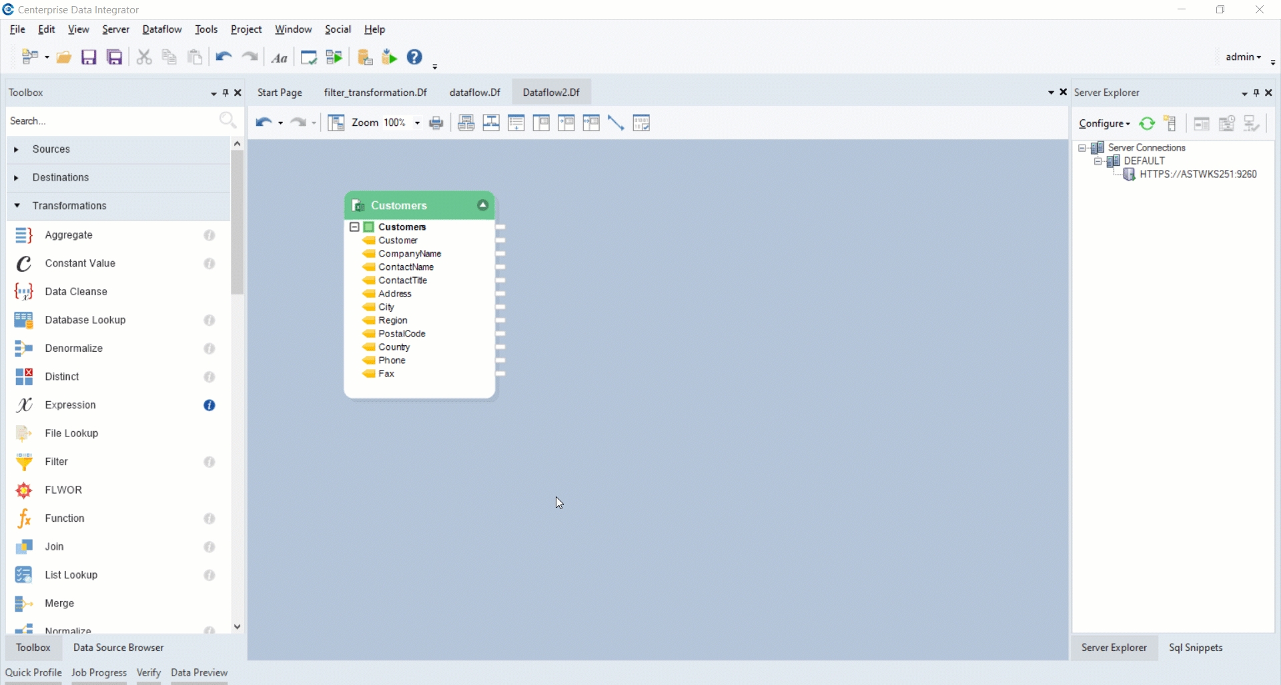1281x685 pixels.
Task: Click the blue Help question mark icon
Action: tap(414, 57)
